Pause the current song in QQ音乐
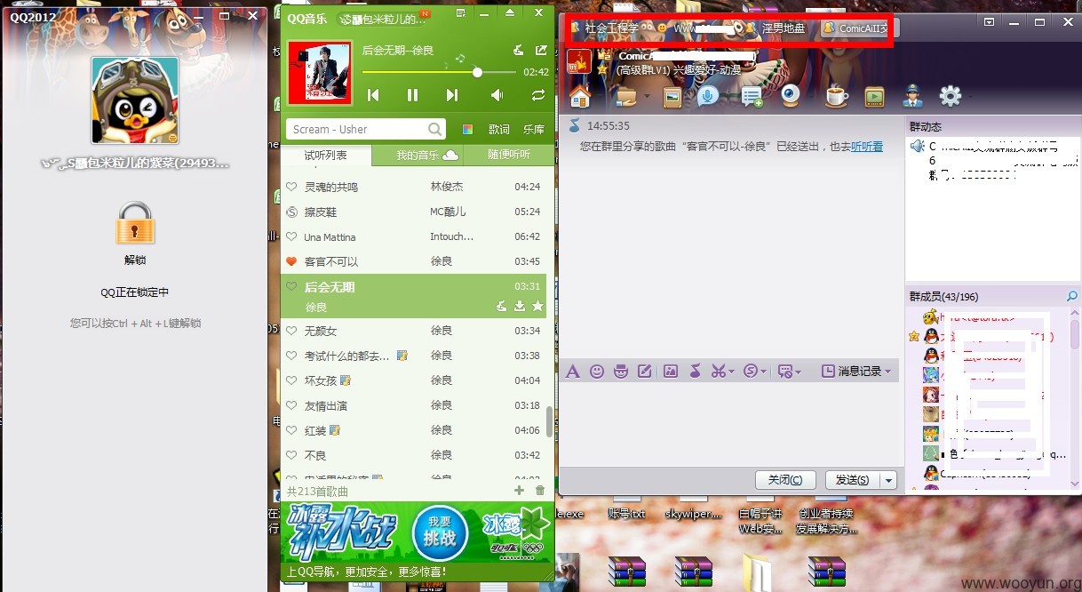The image size is (1082, 592). click(412, 95)
